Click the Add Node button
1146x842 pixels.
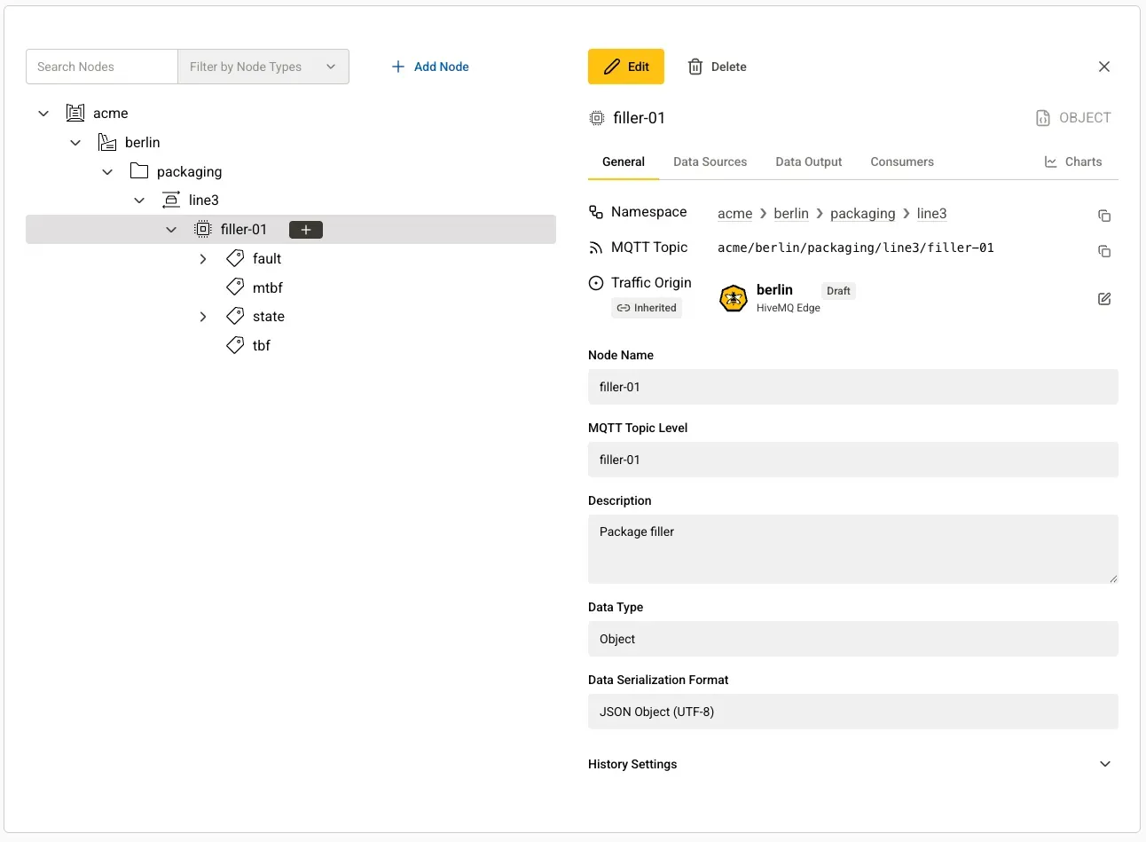430,67
